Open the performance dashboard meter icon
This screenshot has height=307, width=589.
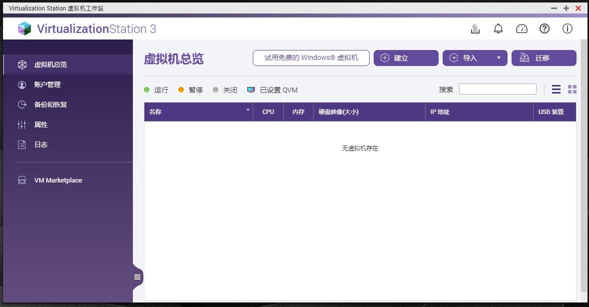pyautogui.click(x=522, y=28)
